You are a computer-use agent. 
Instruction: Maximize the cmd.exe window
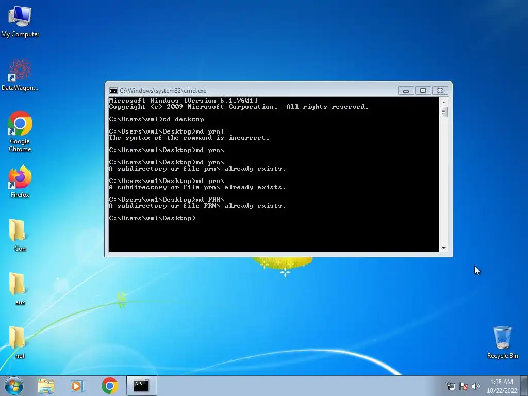(423, 91)
